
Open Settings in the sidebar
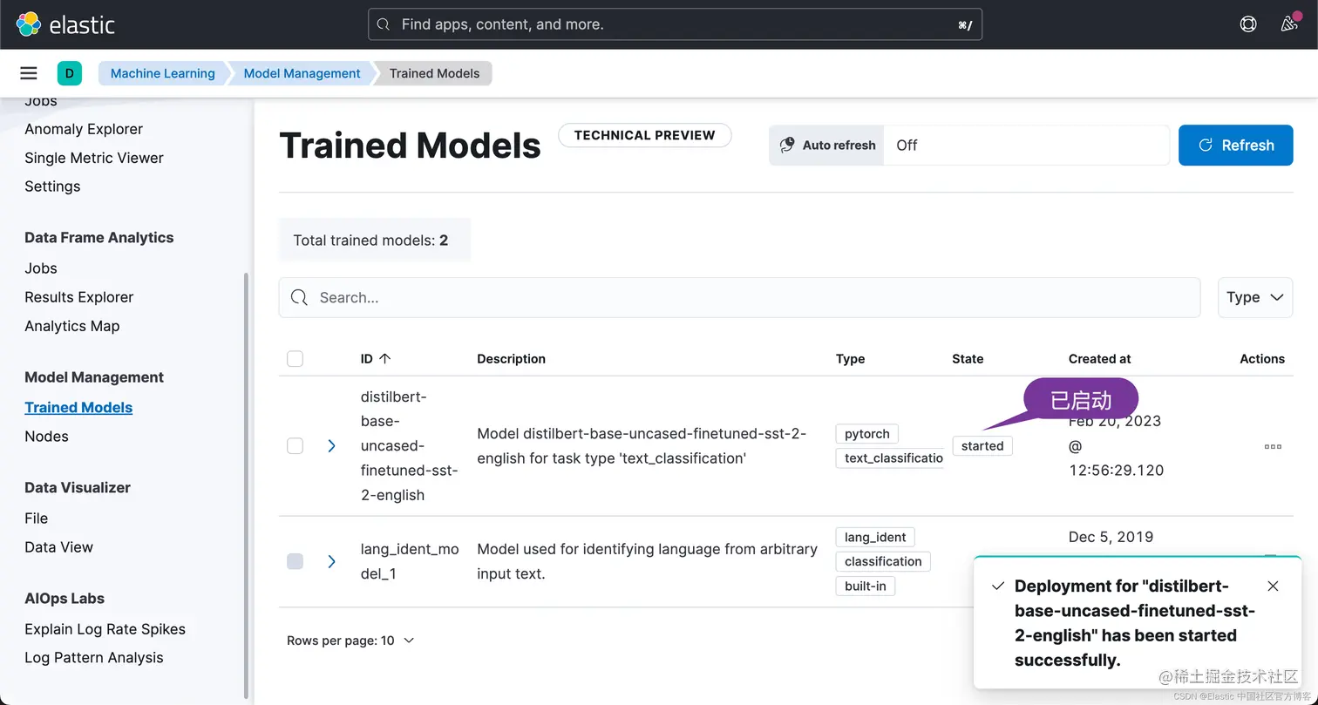pyautogui.click(x=52, y=186)
